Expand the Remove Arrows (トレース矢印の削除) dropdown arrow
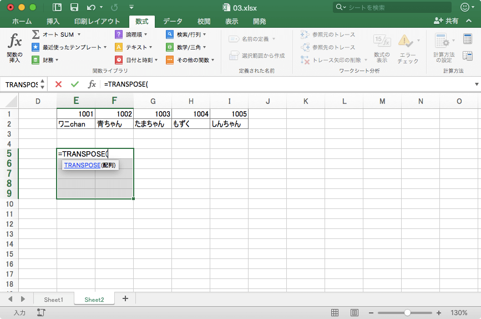481x319 pixels. tap(366, 60)
